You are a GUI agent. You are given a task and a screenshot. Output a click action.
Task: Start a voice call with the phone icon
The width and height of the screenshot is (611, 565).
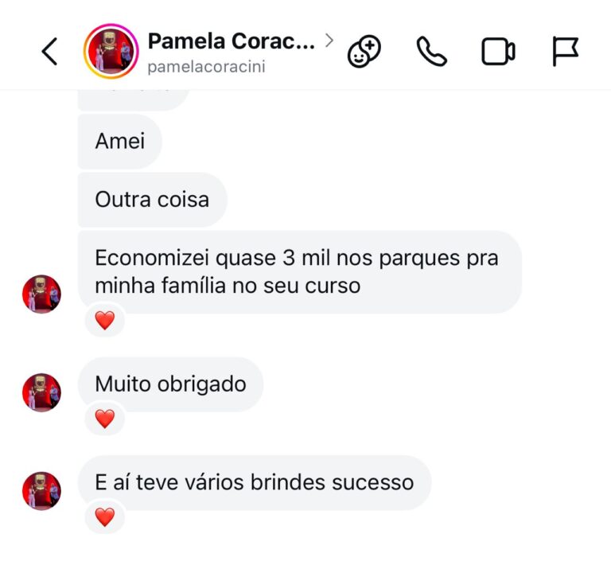[431, 52]
